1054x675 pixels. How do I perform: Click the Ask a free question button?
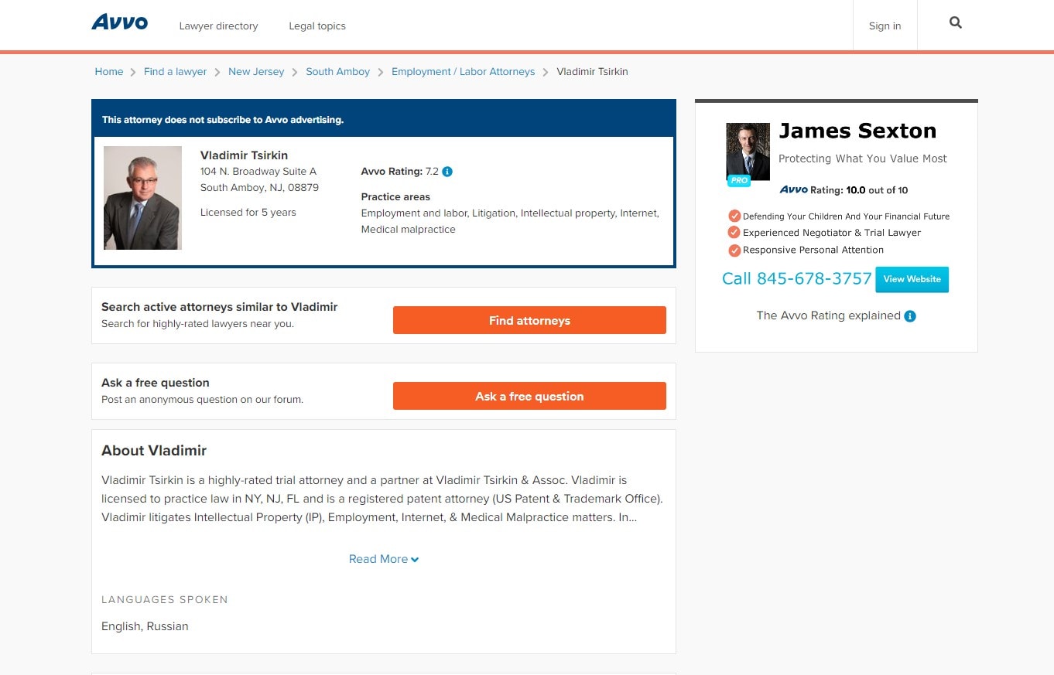pyautogui.click(x=529, y=396)
